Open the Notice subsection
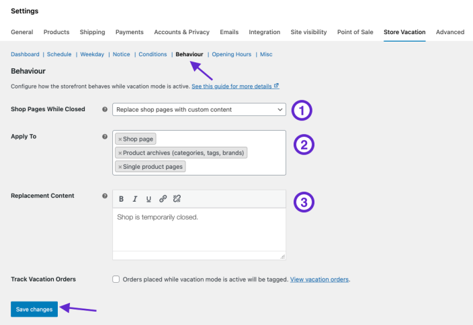473x325 pixels. (x=121, y=54)
